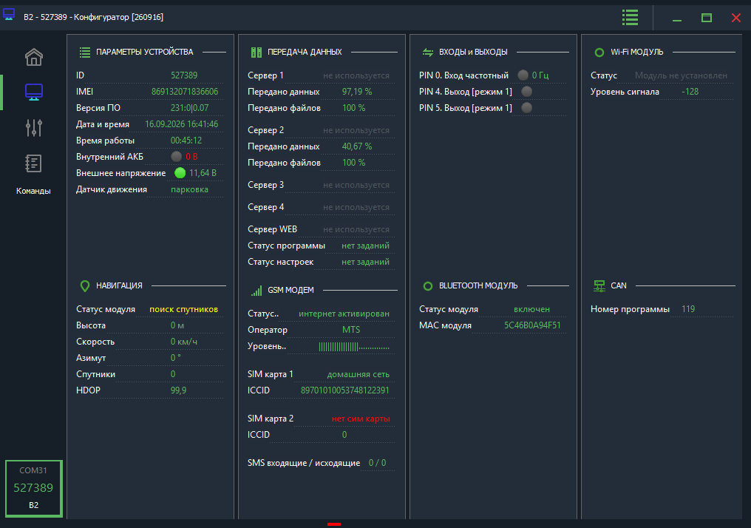751x528 pixels.
Task: Open the Команды journal icon
Action: pyautogui.click(x=33, y=163)
